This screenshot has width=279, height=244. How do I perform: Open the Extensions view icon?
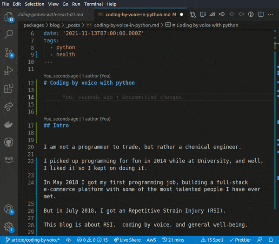click(8, 88)
